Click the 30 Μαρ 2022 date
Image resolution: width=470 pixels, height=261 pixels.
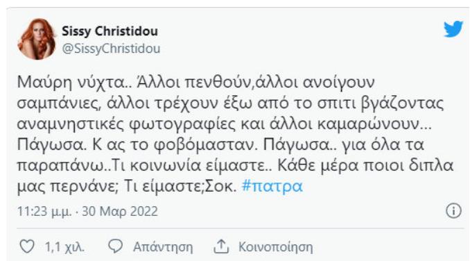[x=120, y=211]
